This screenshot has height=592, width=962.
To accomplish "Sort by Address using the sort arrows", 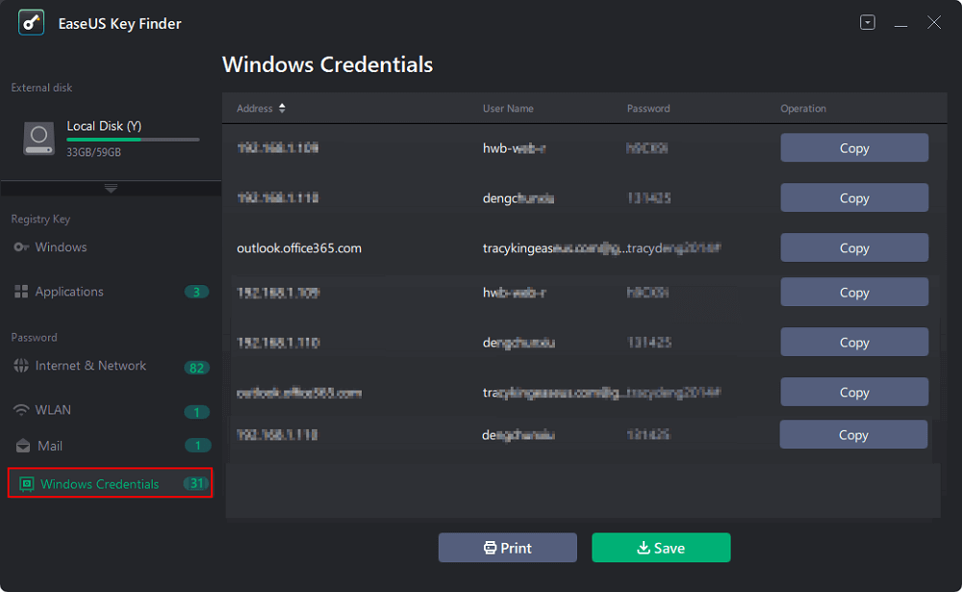I will point(282,108).
